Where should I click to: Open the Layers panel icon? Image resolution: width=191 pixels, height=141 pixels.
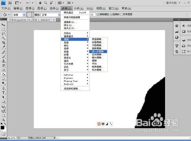pos(184,40)
